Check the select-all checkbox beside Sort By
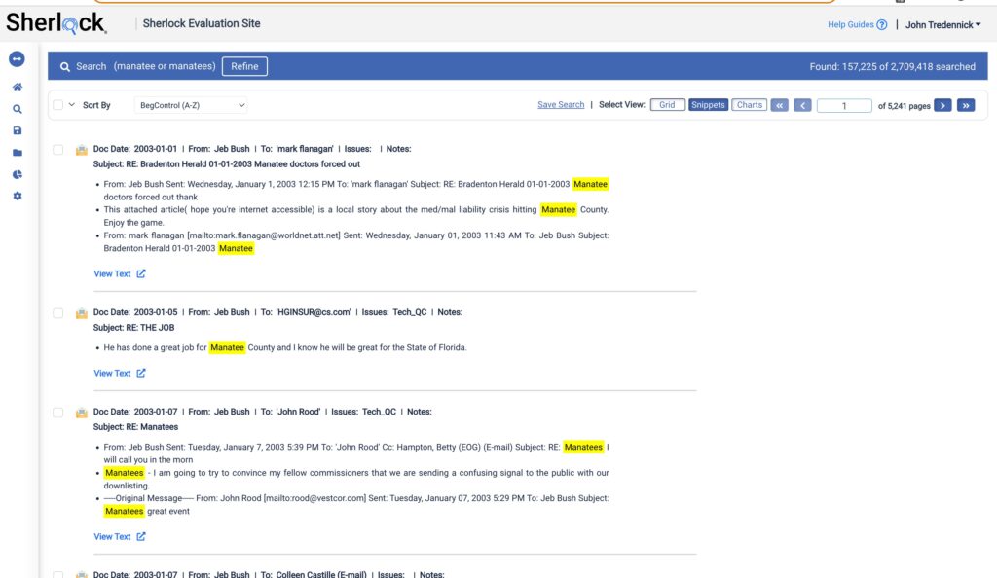 (x=58, y=105)
